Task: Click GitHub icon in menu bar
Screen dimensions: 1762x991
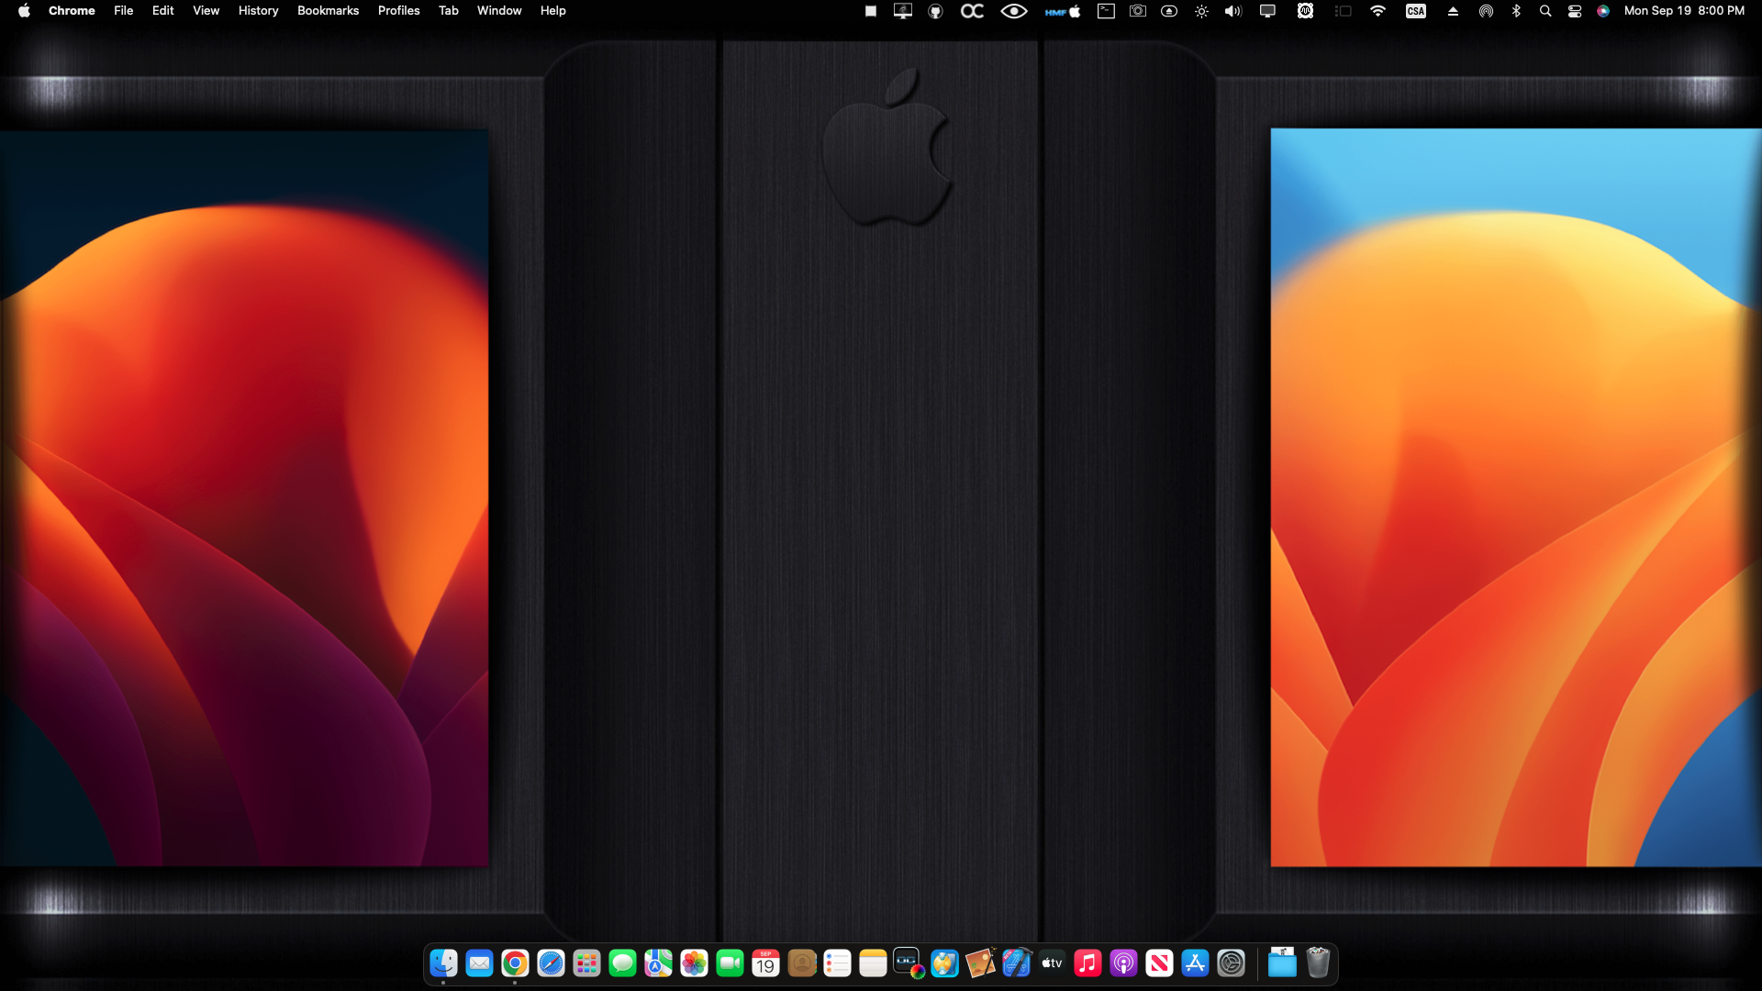Action: (935, 11)
